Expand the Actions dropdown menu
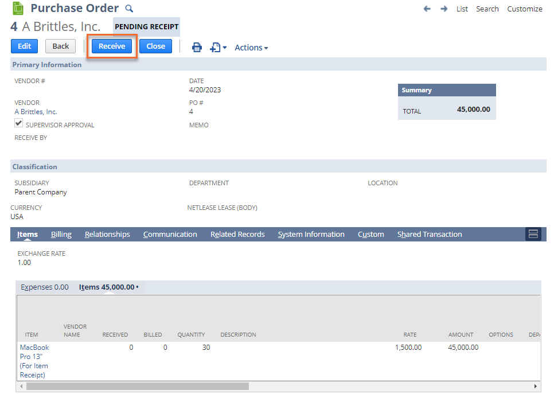This screenshot has height=394, width=554. click(x=251, y=48)
